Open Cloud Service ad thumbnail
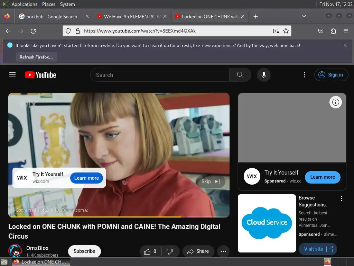 point(267,223)
